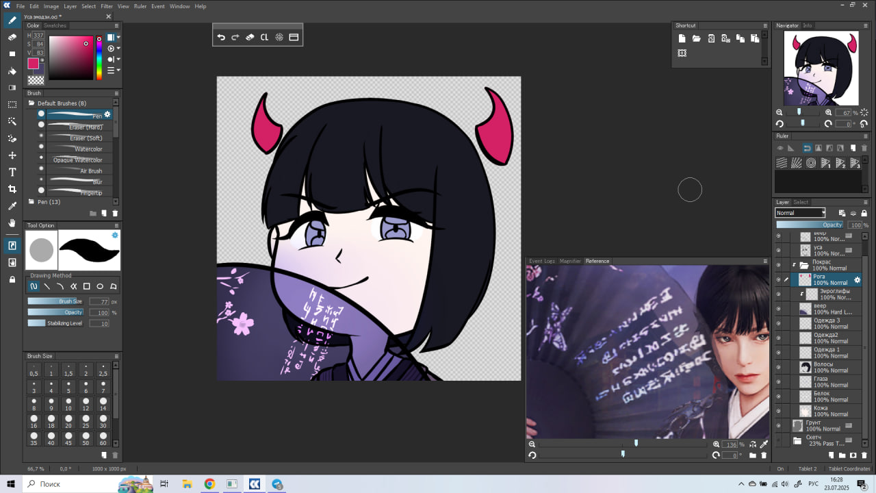Select the Gradient tool

click(x=12, y=88)
